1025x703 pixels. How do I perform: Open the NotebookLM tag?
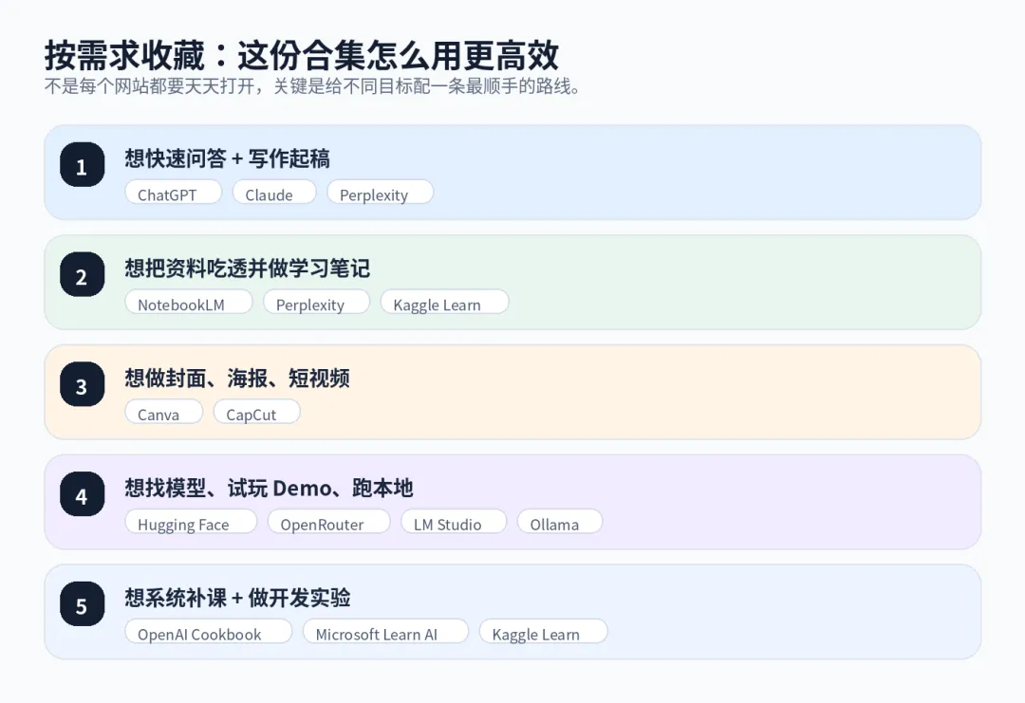(189, 303)
